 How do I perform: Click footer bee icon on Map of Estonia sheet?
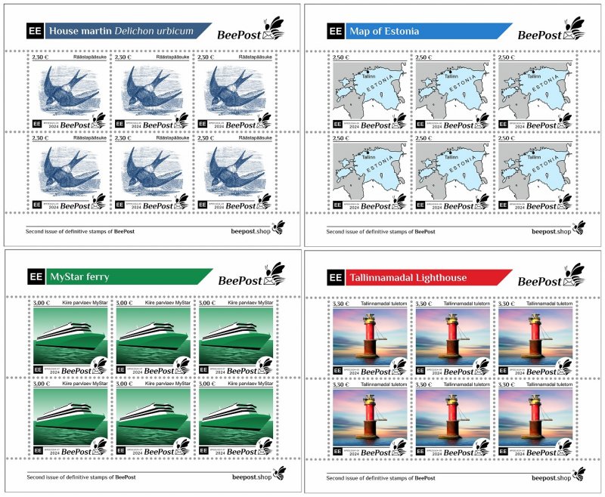coord(579,228)
